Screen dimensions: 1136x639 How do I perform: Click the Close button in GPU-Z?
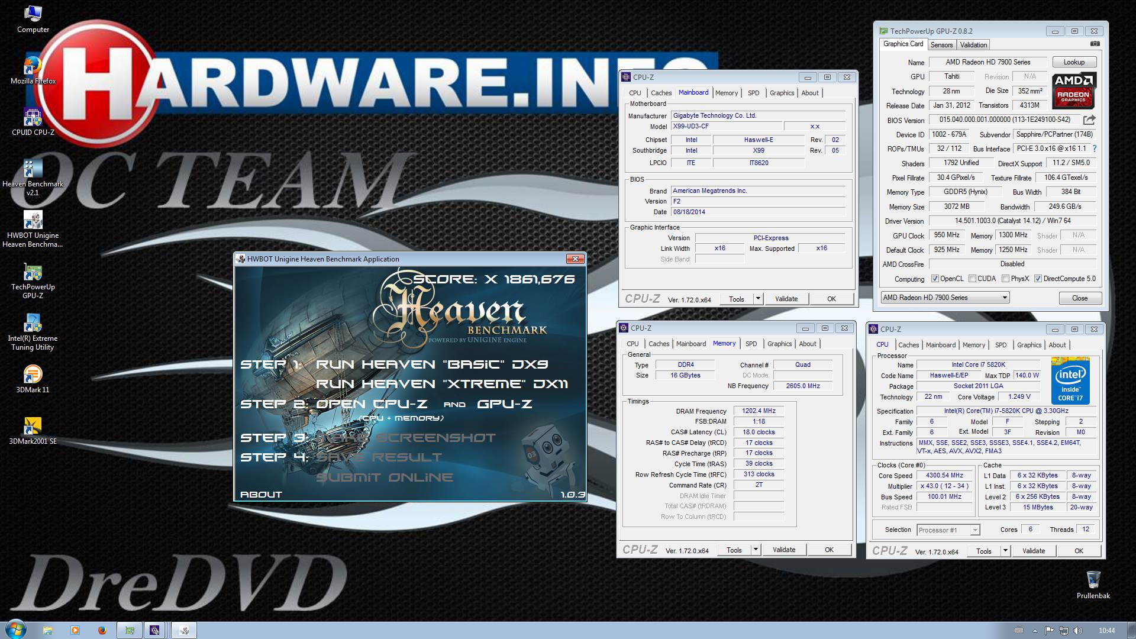point(1080,298)
